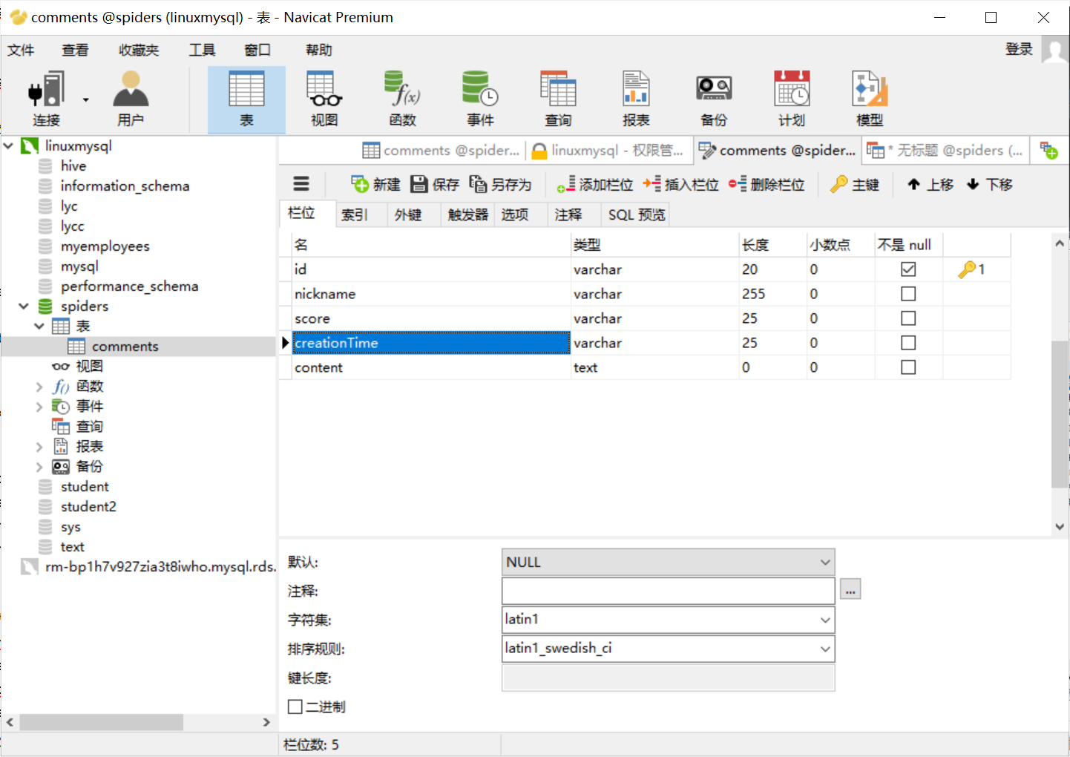Click the horizontal scrollbar of the tree panel
The image size is (1070, 757).
coord(101,722)
